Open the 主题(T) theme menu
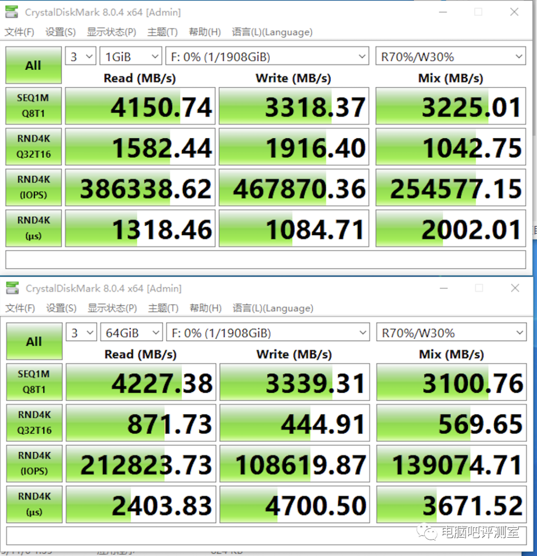This screenshot has height=556, width=537. point(162,32)
